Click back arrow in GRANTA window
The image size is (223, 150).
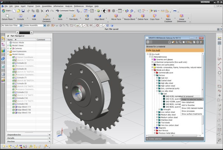tap(148, 42)
